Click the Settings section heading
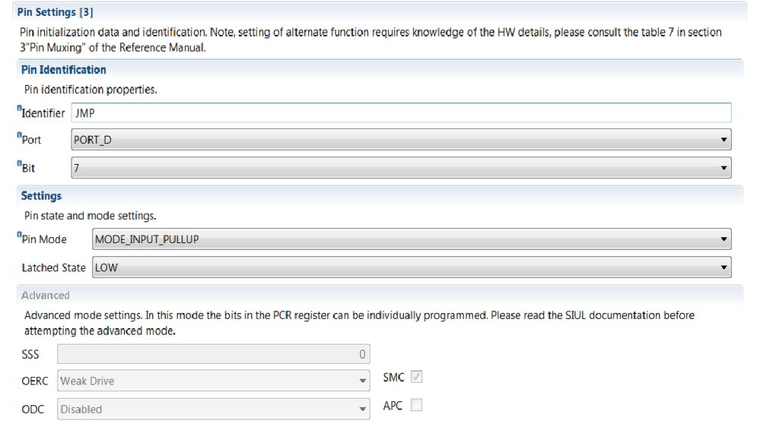Image resolution: width=760 pixels, height=427 pixels. click(41, 195)
